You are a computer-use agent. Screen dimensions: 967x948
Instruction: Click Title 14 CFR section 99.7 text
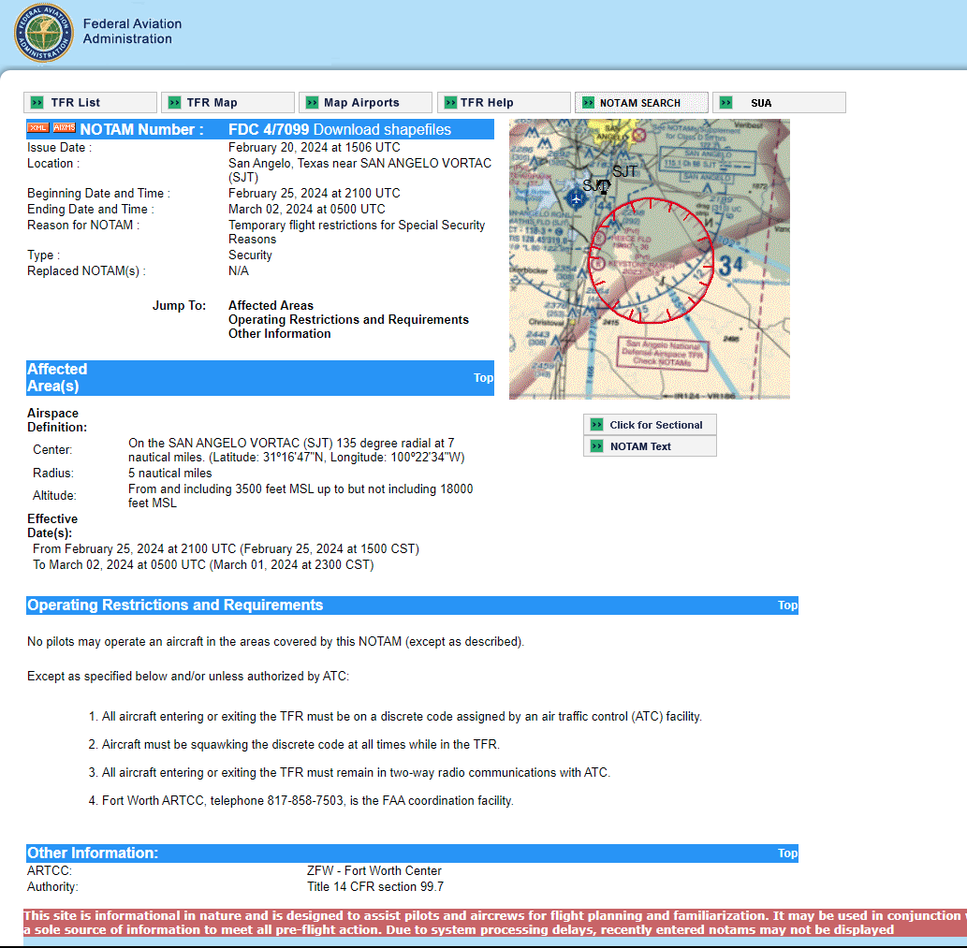[375, 887]
